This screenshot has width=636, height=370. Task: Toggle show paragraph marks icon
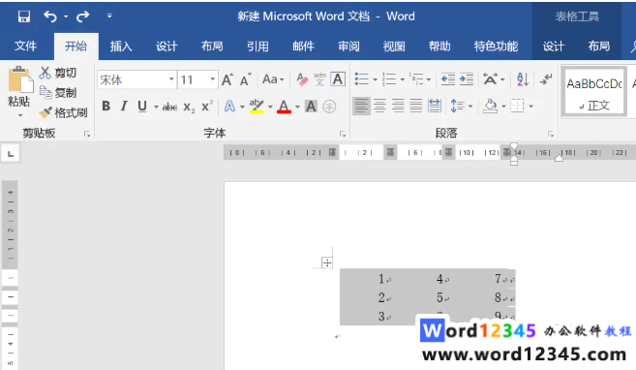point(546,79)
